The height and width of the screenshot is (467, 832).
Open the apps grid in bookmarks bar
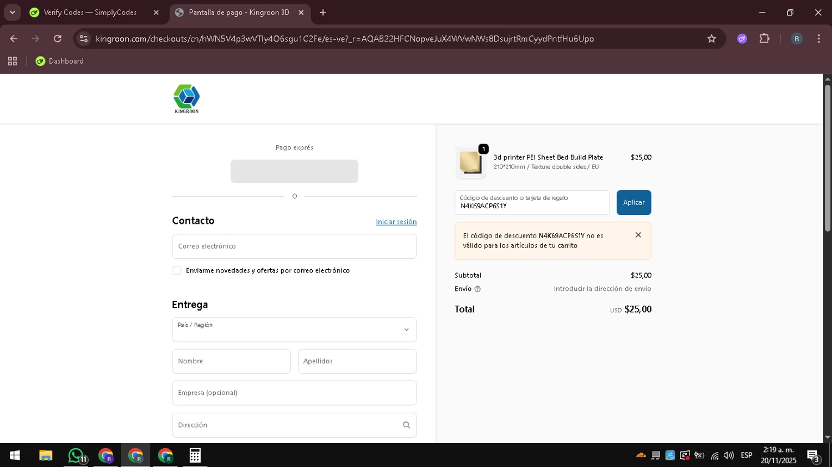click(x=12, y=61)
